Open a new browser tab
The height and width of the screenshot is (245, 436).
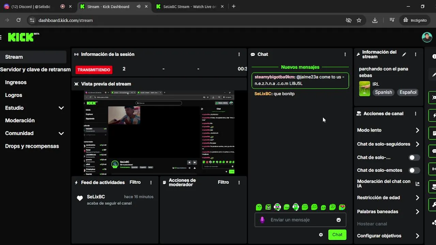pyautogui.click(x=233, y=6)
